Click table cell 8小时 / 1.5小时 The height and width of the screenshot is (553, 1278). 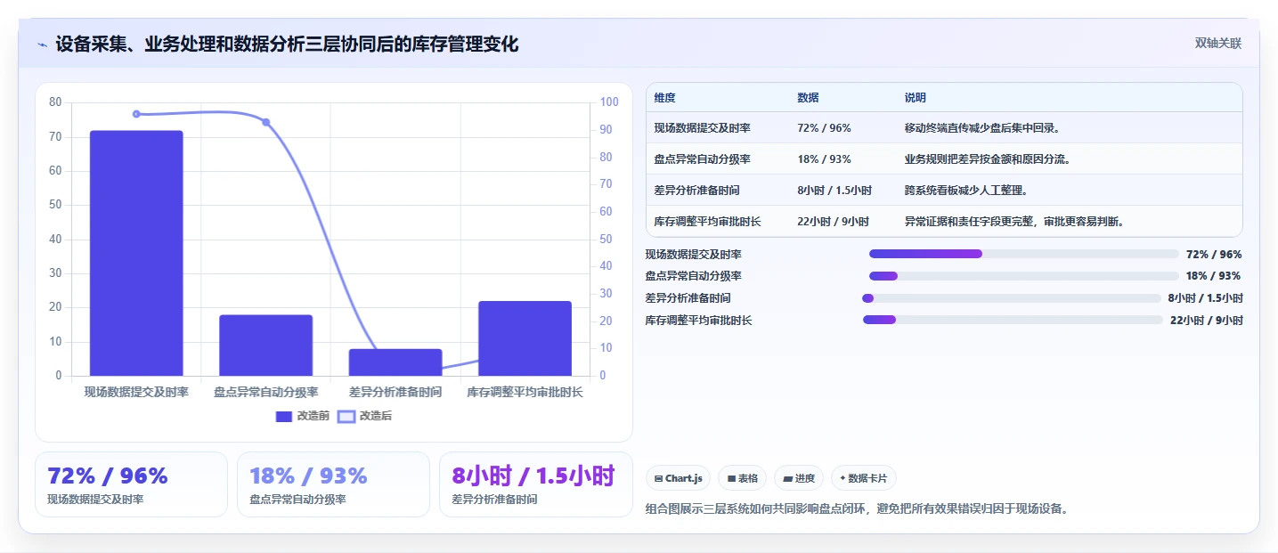(834, 191)
